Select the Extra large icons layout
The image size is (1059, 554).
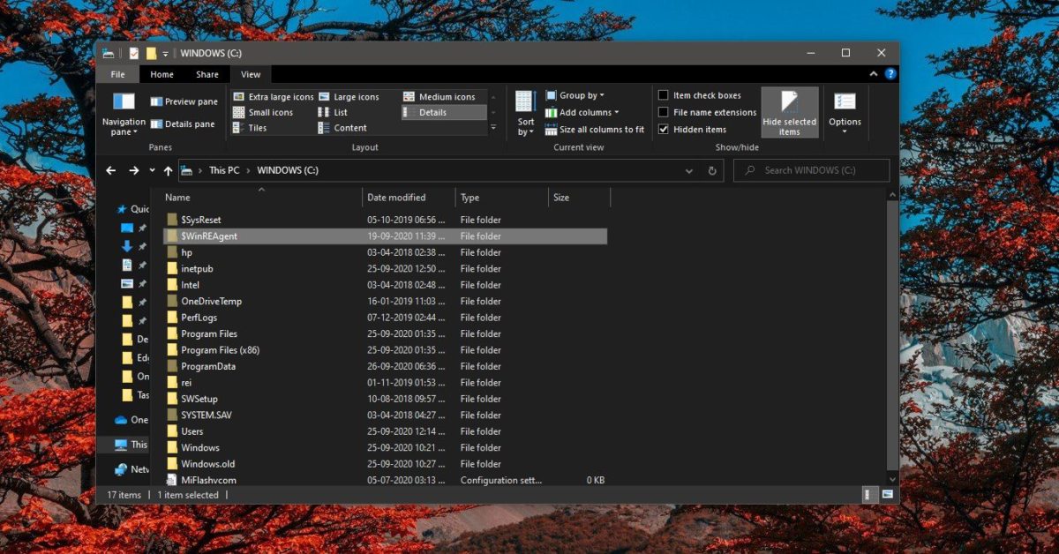point(273,97)
